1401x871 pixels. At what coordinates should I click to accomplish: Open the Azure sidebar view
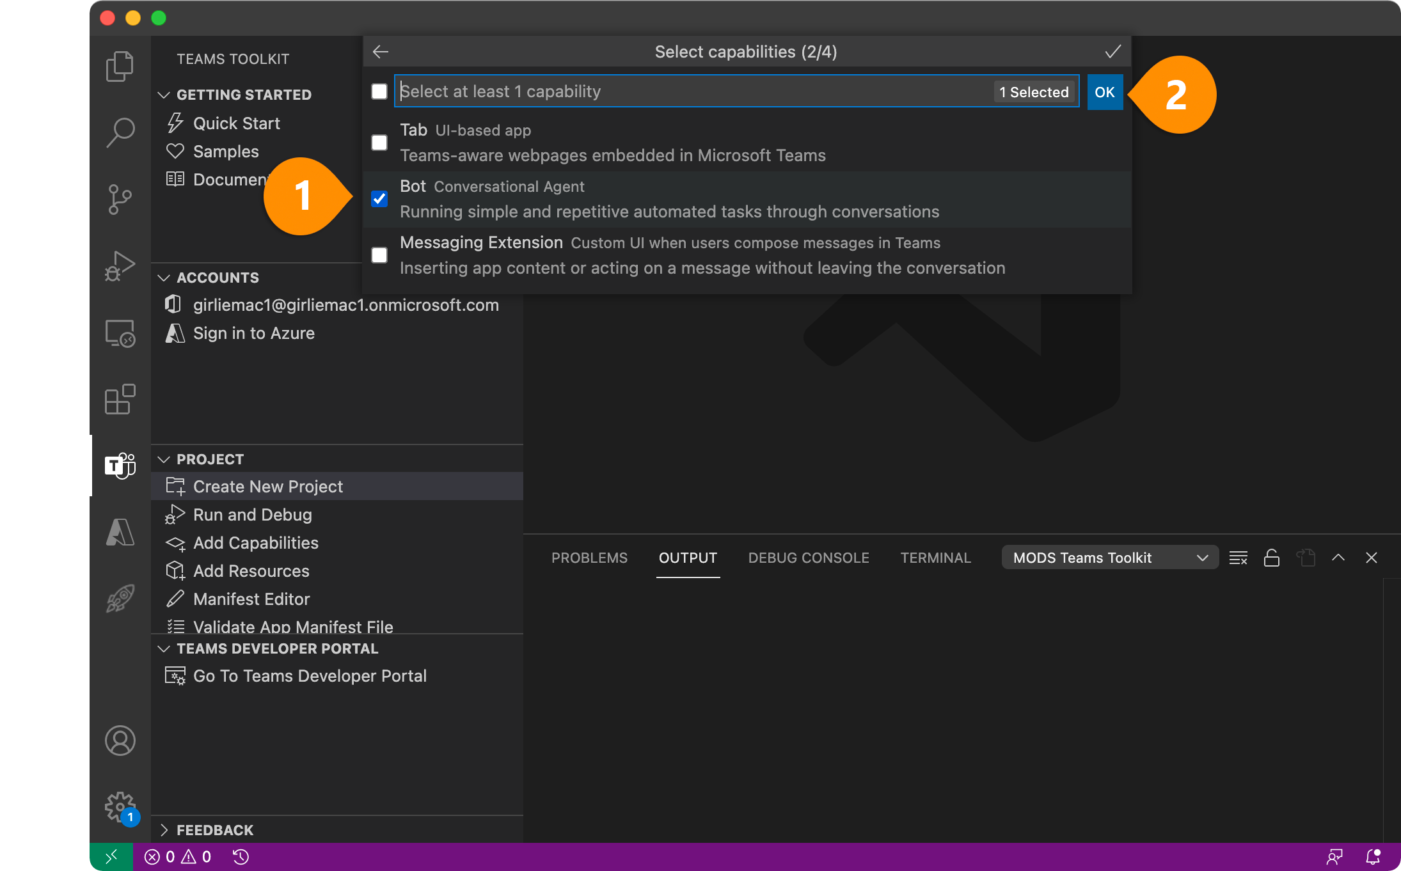pyautogui.click(x=120, y=533)
